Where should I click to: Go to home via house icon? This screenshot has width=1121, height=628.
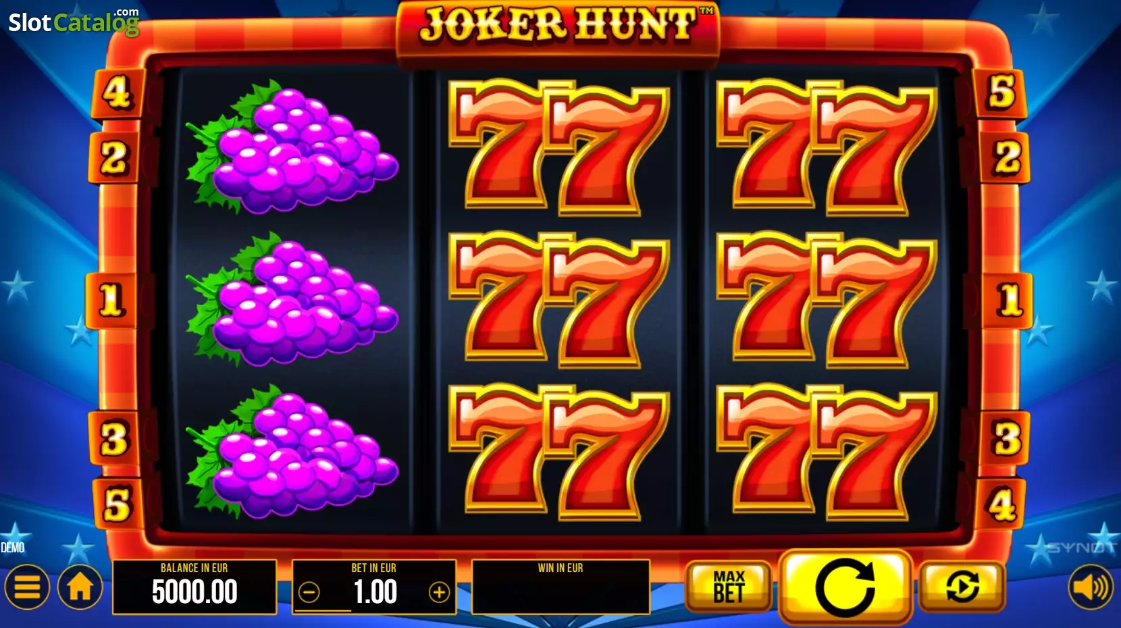click(80, 587)
